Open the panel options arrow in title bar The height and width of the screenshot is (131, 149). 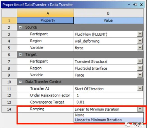coord(129,4)
